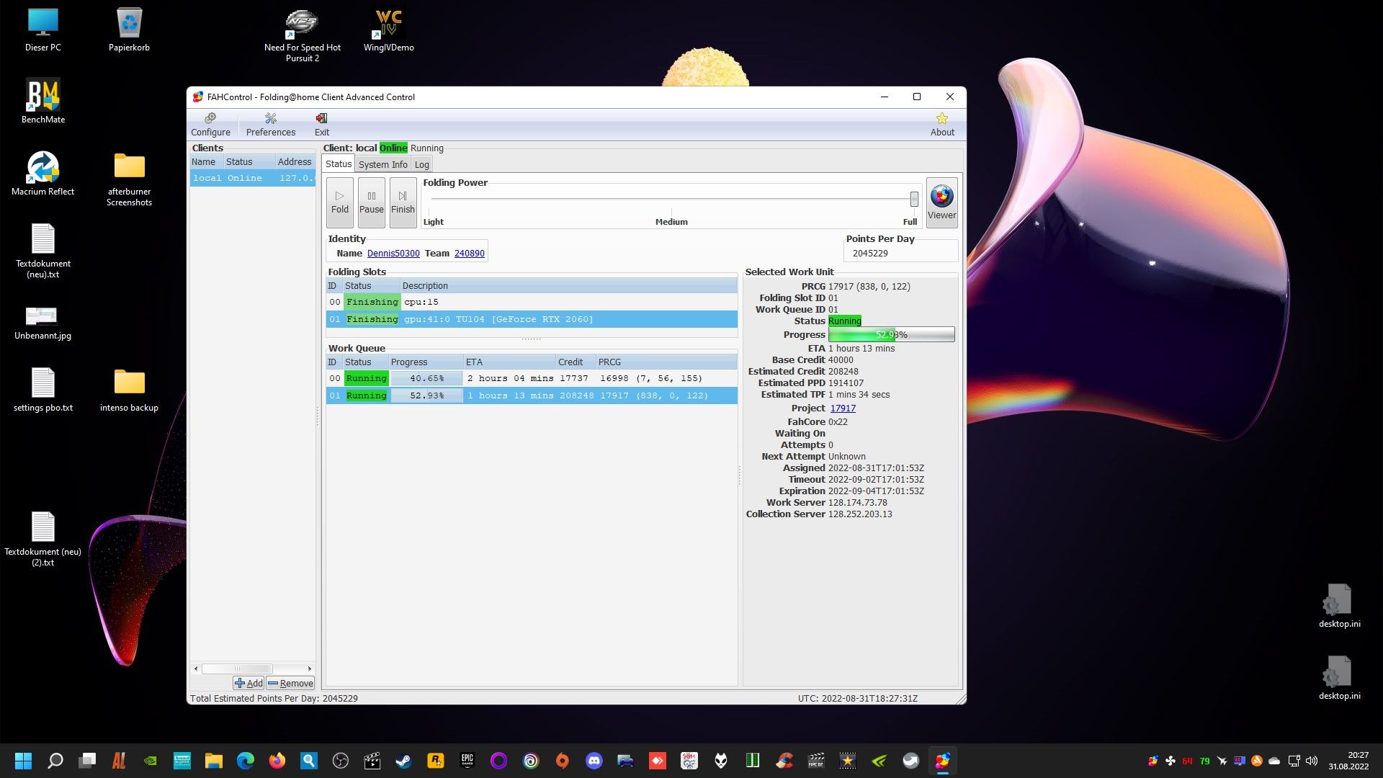Select the afterburner Screenshots folder
The image size is (1383, 778).
[129, 179]
